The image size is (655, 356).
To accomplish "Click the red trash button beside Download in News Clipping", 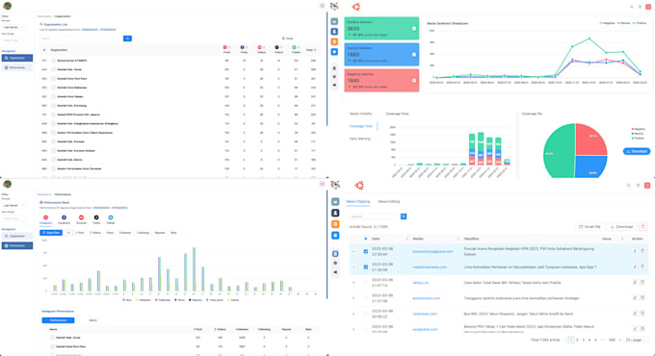I will click(642, 227).
